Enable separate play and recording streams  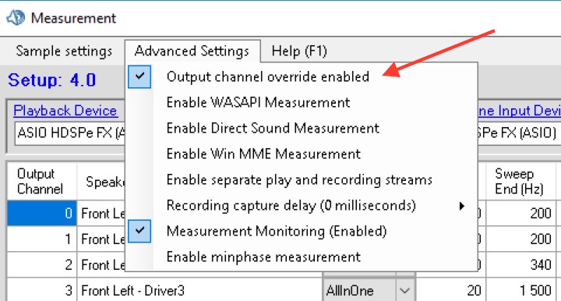click(x=299, y=179)
